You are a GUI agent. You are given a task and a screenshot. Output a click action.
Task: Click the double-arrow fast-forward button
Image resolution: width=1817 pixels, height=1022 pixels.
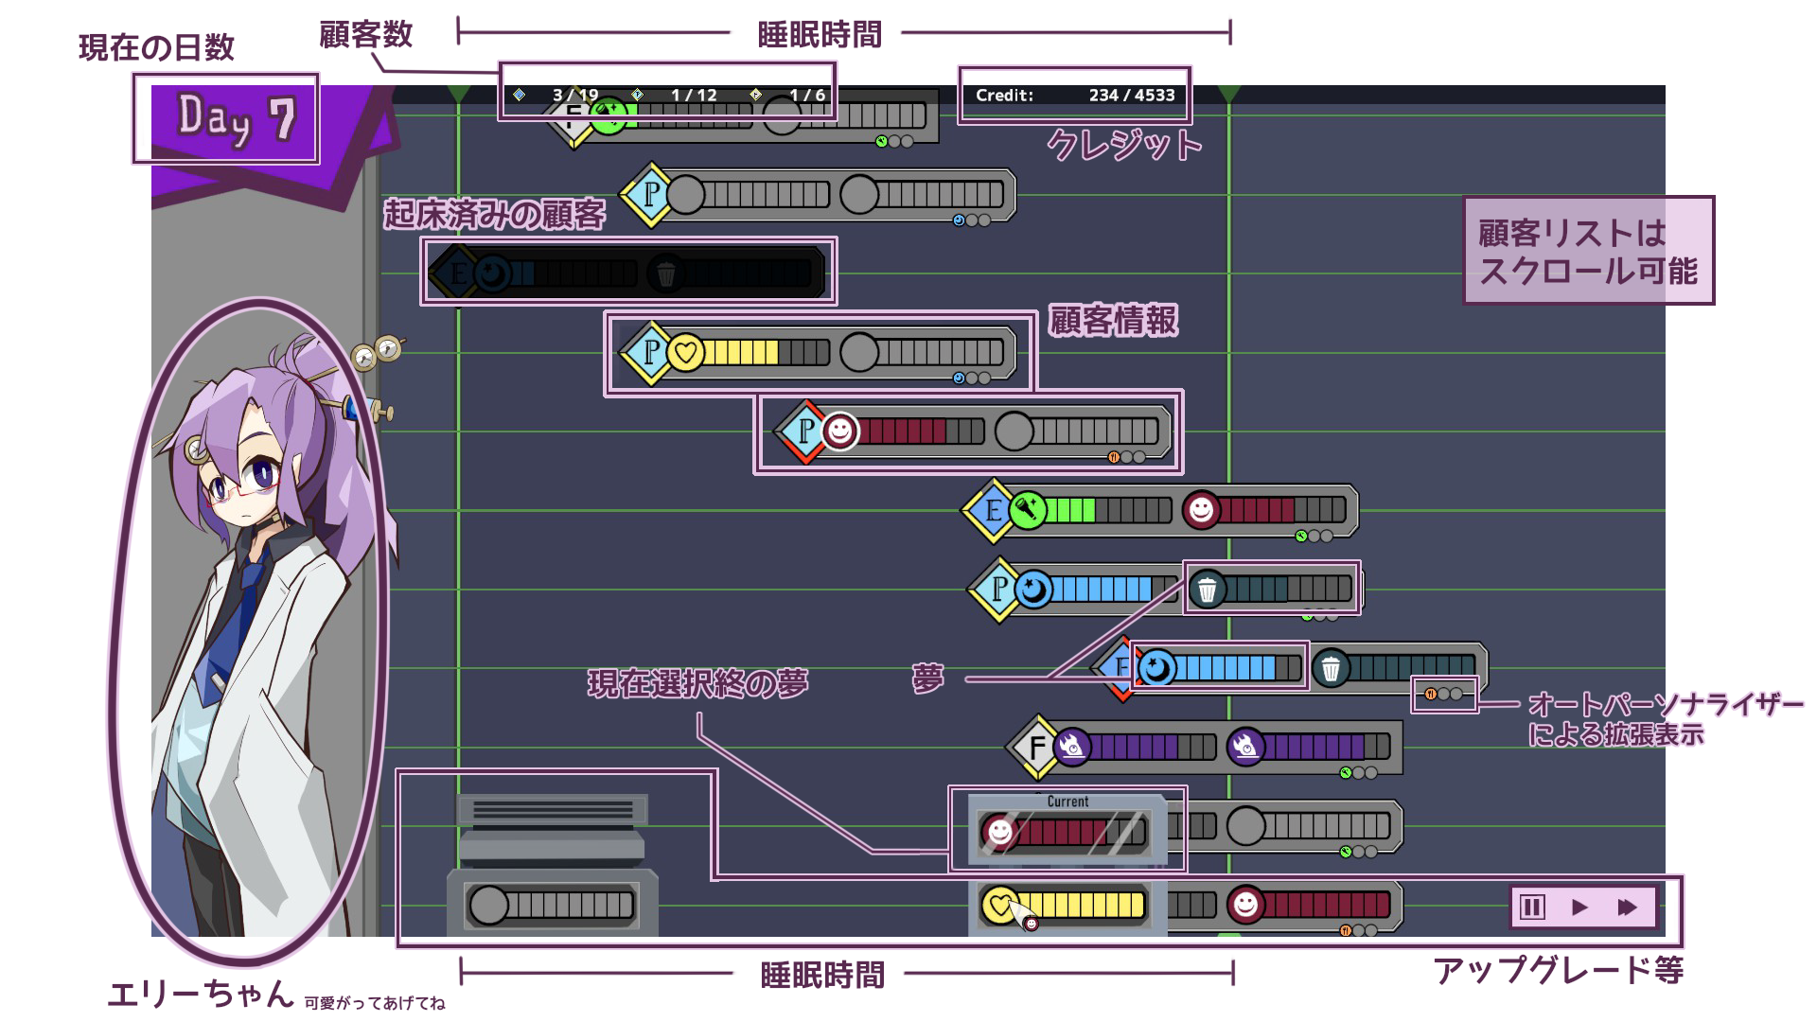pyautogui.click(x=1627, y=907)
